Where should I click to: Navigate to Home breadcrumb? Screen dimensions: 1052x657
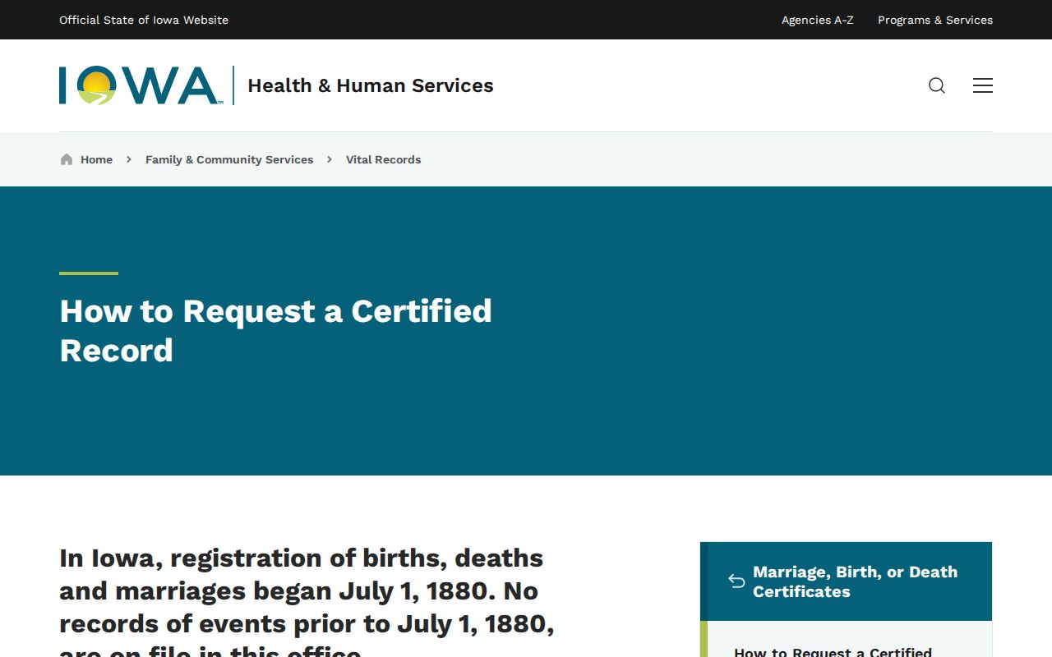96,159
